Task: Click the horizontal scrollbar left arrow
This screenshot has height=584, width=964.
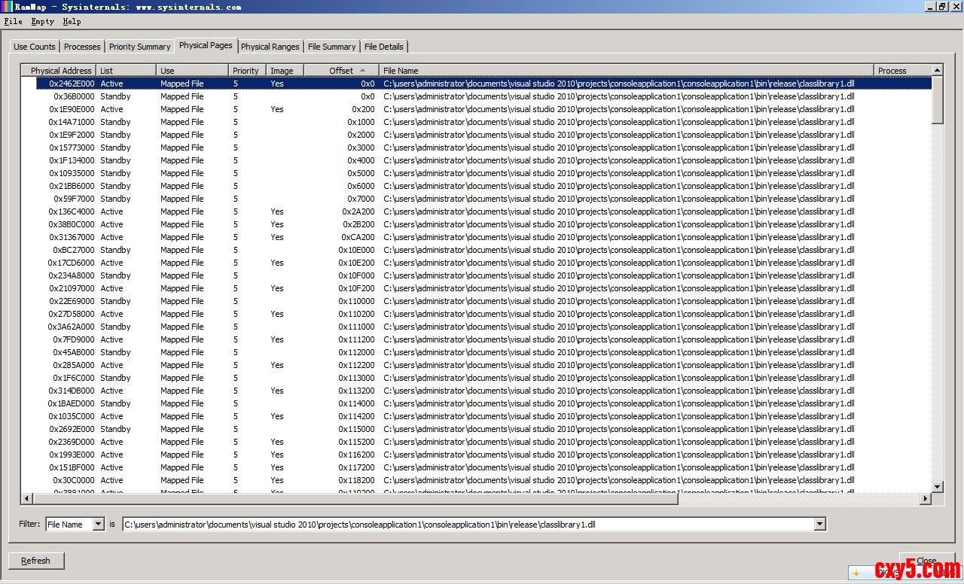Action: [x=26, y=499]
